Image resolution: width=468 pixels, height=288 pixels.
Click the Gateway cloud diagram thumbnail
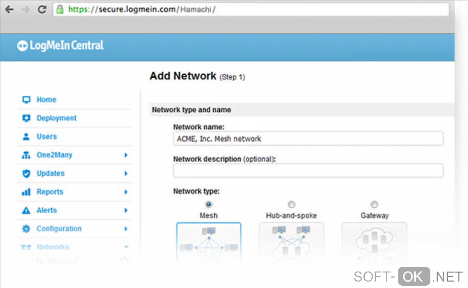(374, 243)
